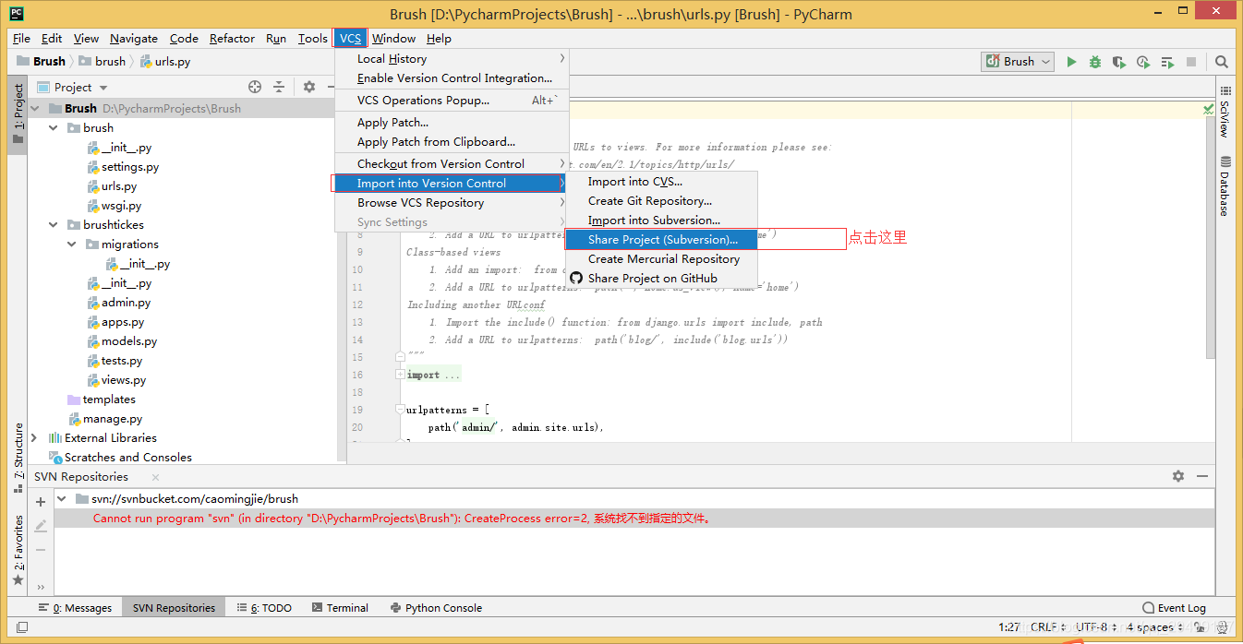Screen dimensions: 1243x644
Task: Show more SVN toolbar actions with the double chevron
Action: point(41,587)
